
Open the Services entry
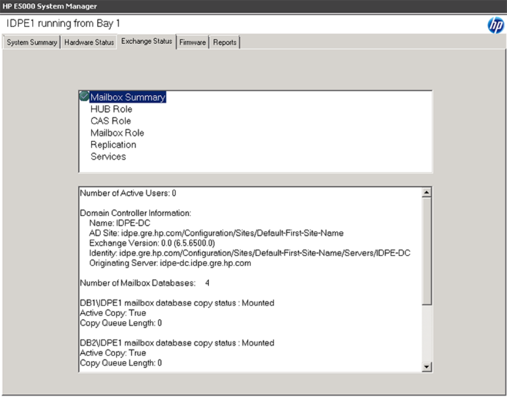click(108, 156)
